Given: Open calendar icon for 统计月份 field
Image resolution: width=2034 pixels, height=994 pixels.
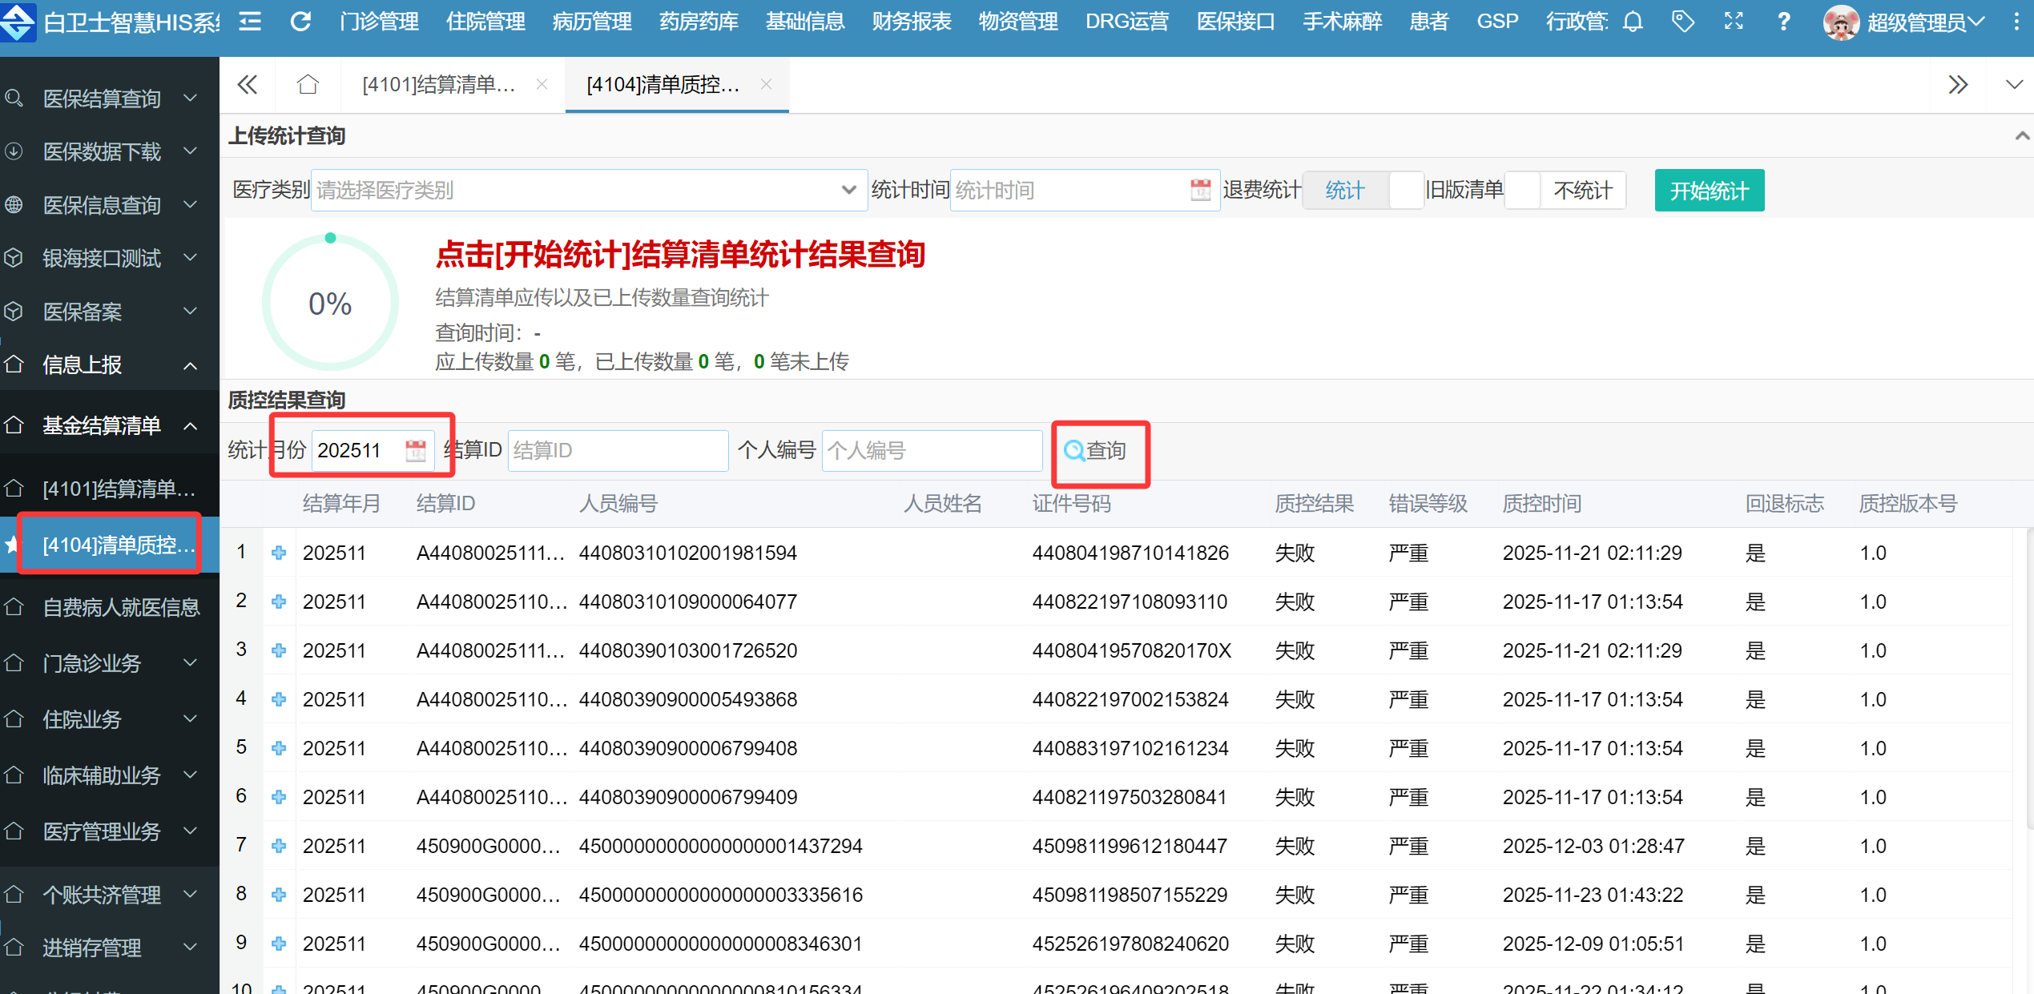Looking at the screenshot, I should click(x=416, y=450).
